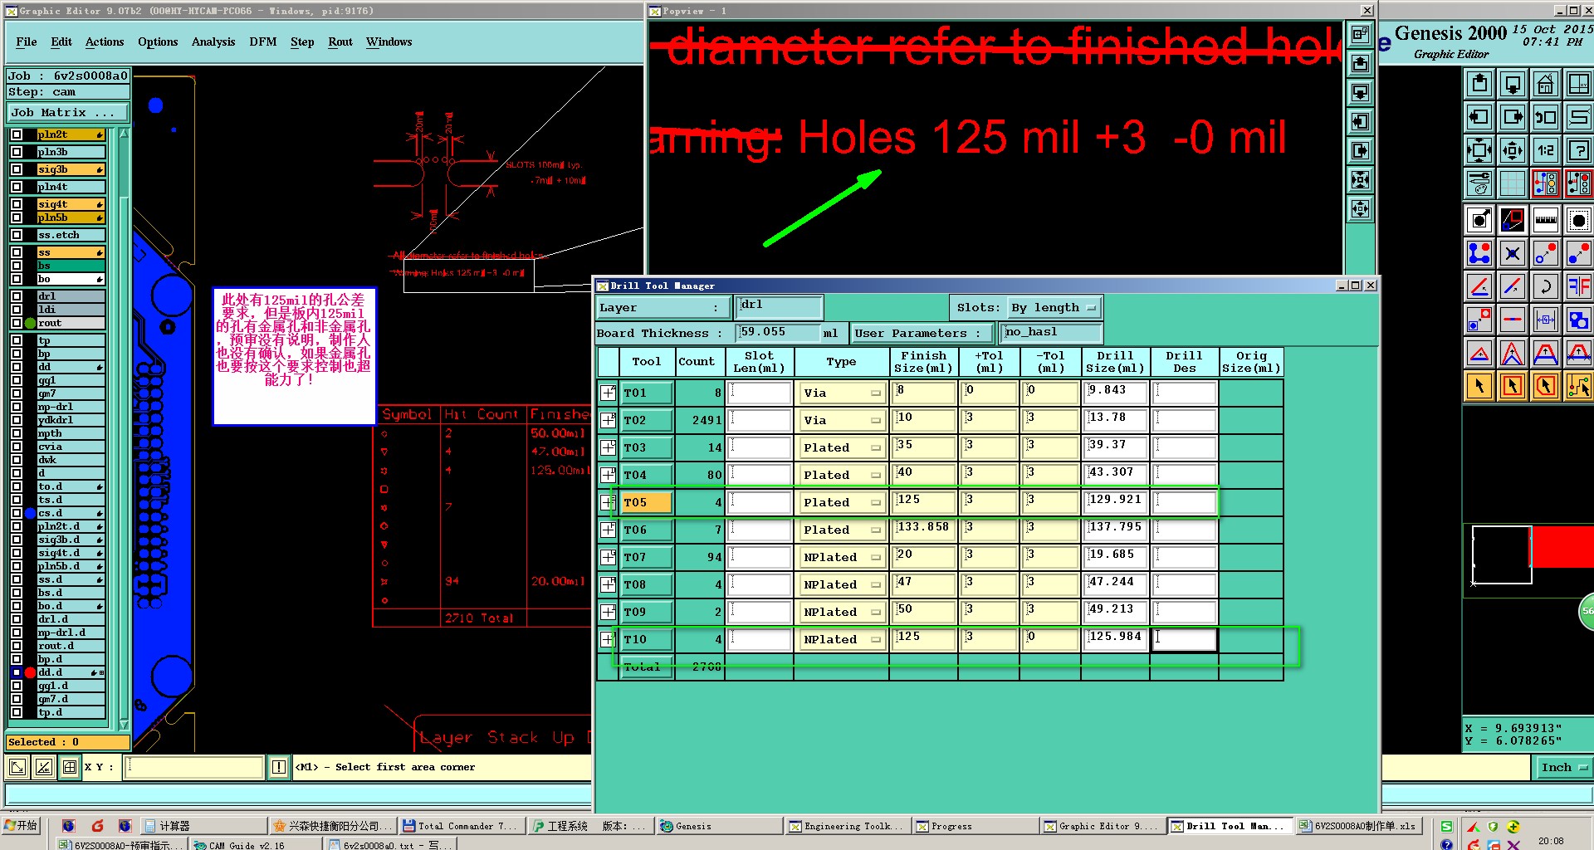Open the Rout menu
This screenshot has height=850, width=1594.
point(340,42)
